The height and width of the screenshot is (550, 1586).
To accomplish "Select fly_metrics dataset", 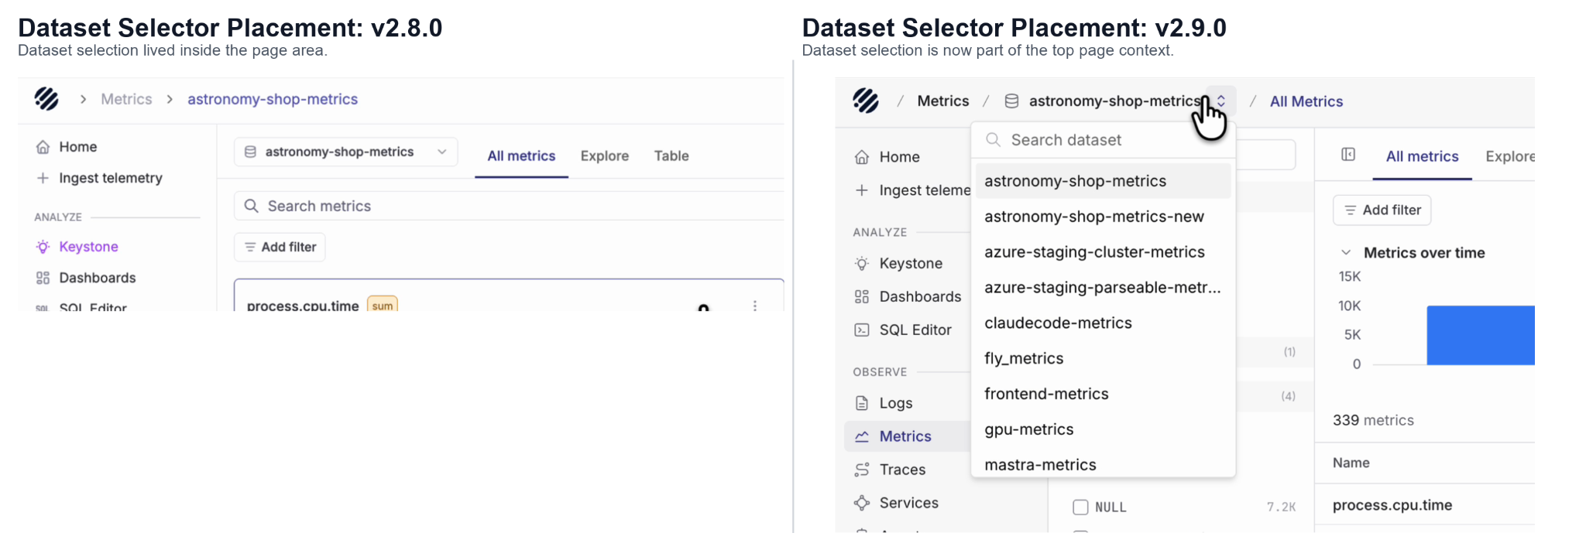I will point(1103,359).
